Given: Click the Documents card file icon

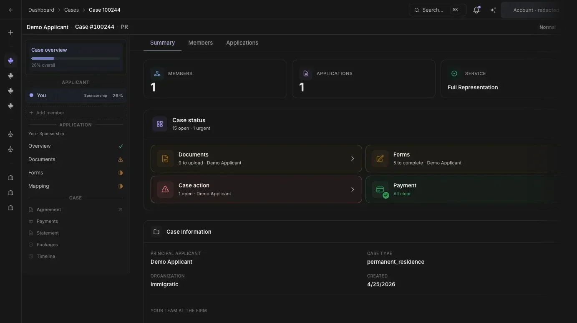Looking at the screenshot, I should pos(165,159).
